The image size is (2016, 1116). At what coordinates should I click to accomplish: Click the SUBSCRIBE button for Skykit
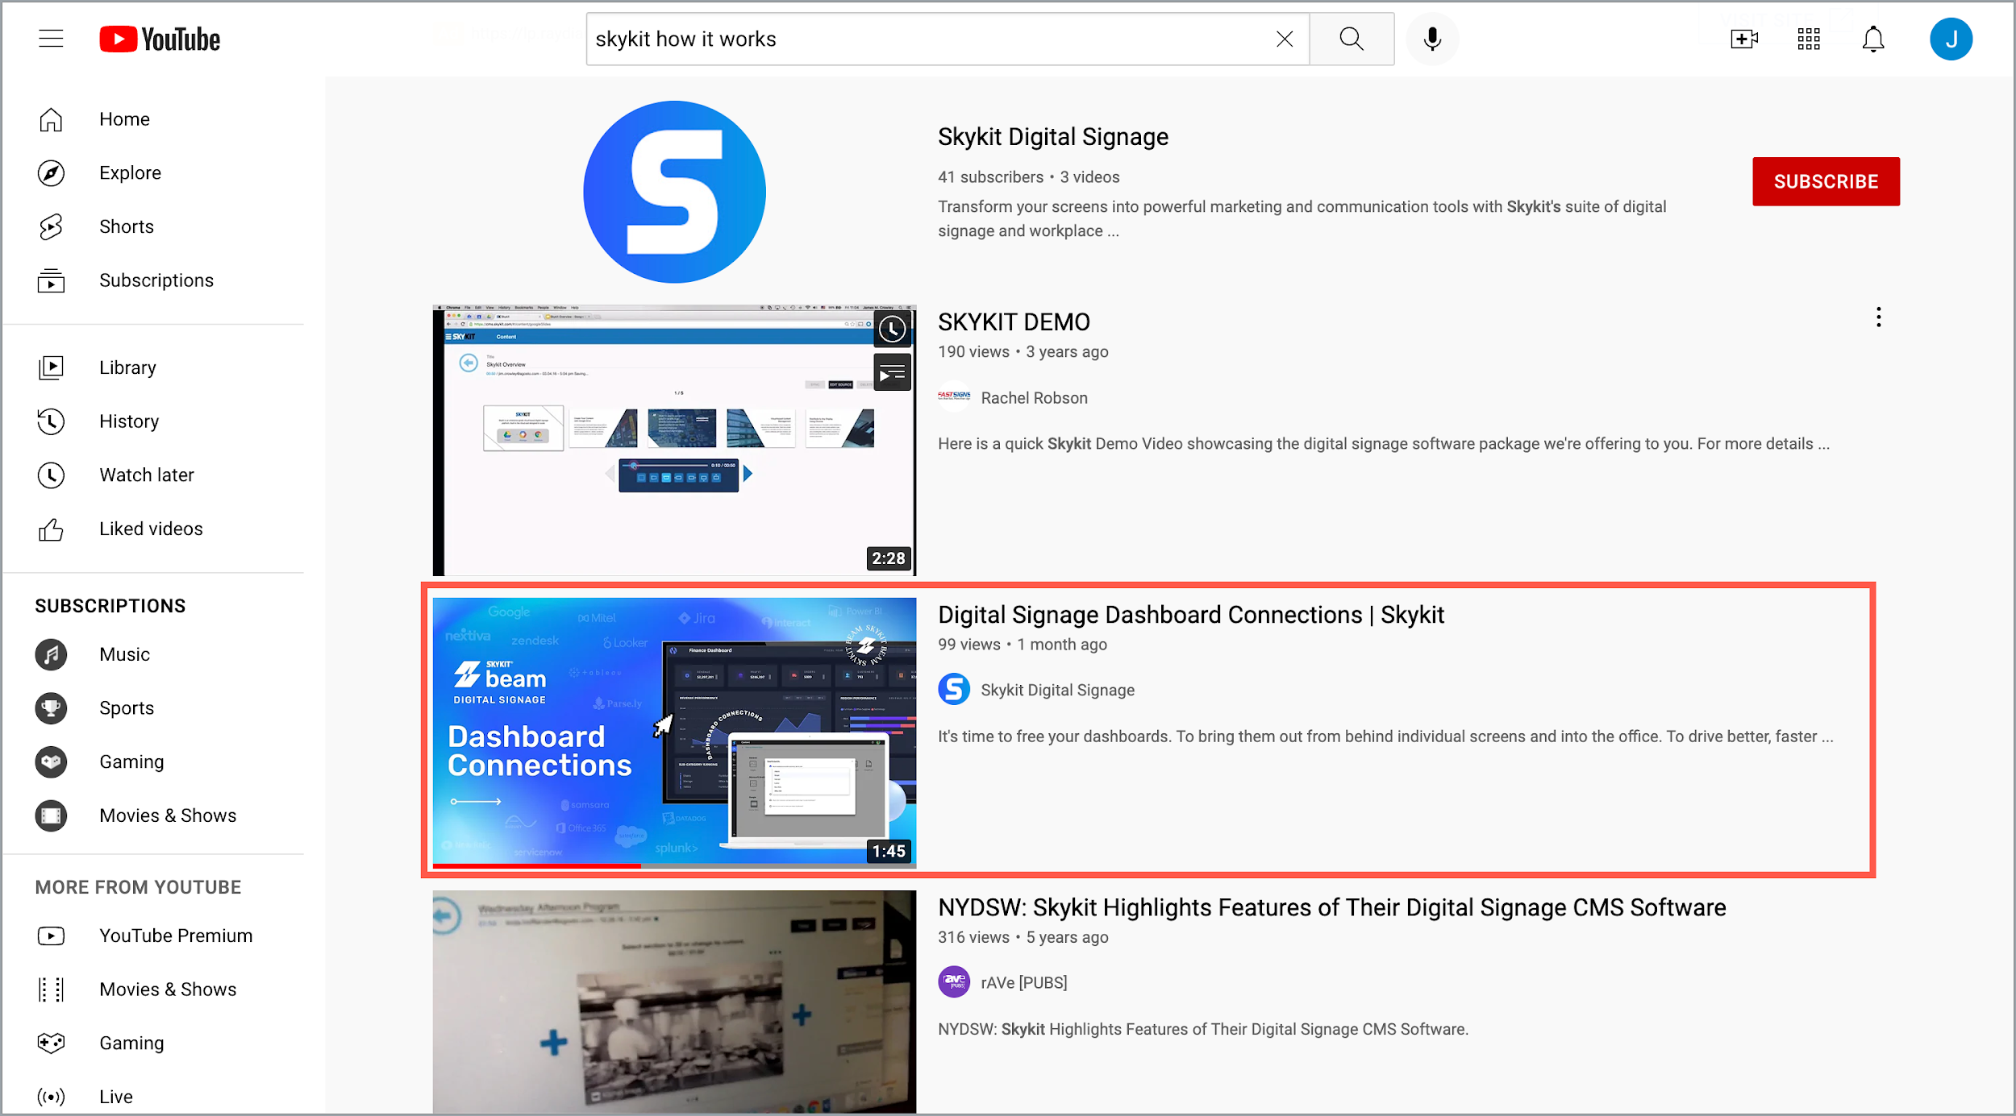tap(1826, 180)
